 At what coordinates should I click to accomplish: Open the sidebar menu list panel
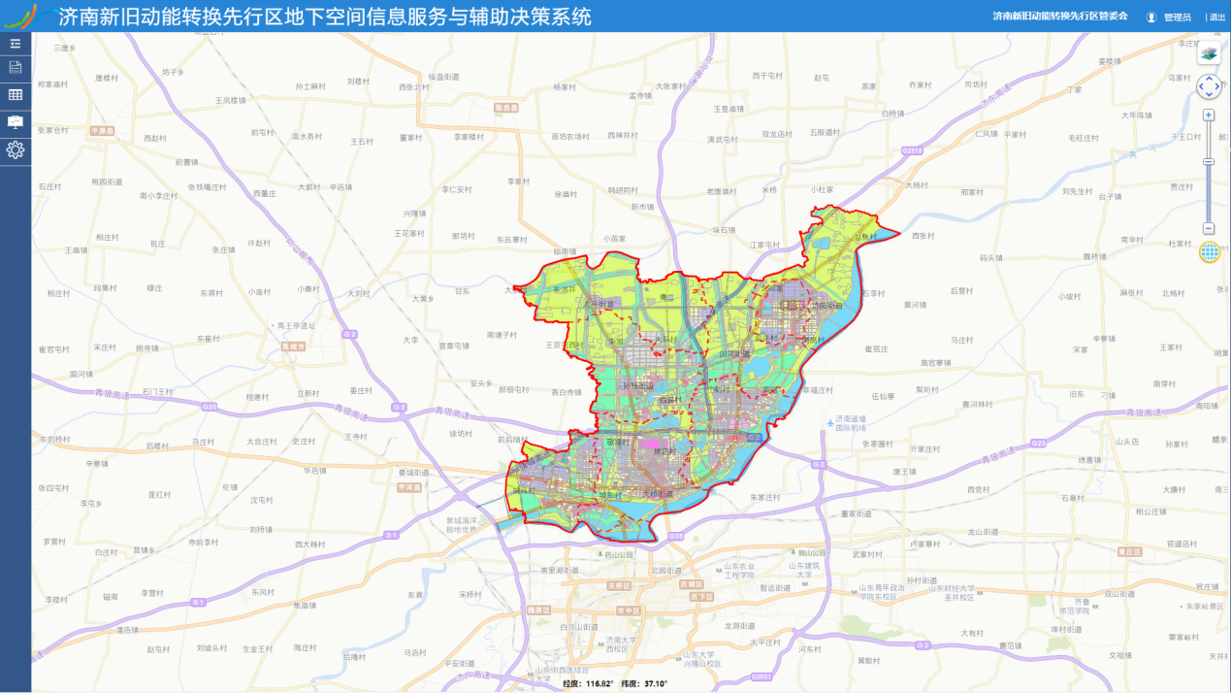pos(14,44)
